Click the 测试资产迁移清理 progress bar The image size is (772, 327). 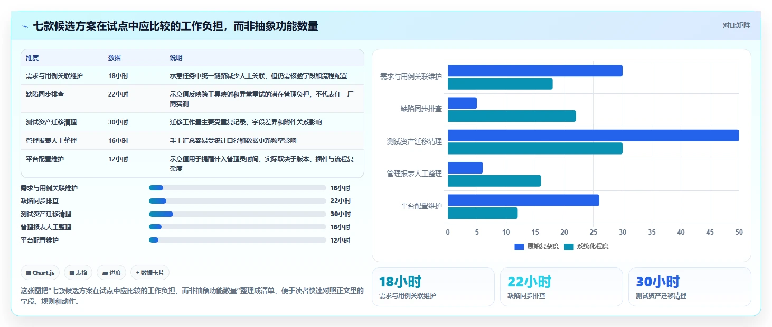coord(238,214)
